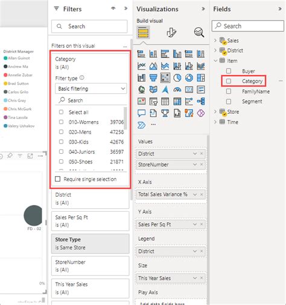Click Allan Guinot legend color dot

coord(5,58)
